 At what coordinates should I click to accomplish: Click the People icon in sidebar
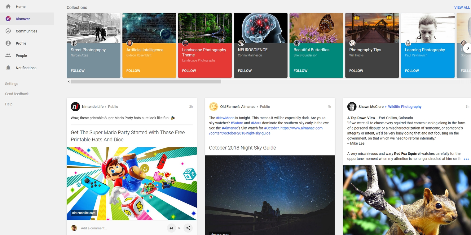pos(8,56)
